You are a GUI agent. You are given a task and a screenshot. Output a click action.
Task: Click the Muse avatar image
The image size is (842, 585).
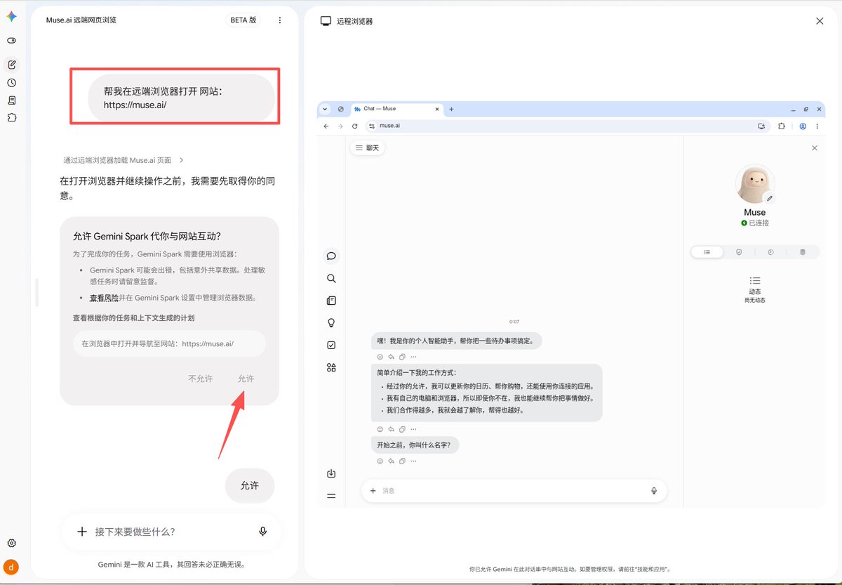pos(755,184)
